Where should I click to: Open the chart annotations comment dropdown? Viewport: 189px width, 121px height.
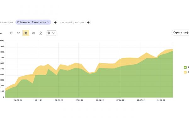pos(51,33)
